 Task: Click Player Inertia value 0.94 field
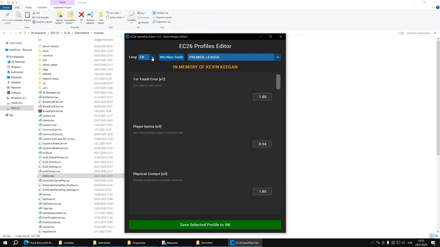point(263,144)
